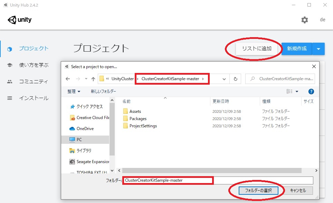Open Unity Hub settings gear
The image size is (333, 203).
click(305, 20)
